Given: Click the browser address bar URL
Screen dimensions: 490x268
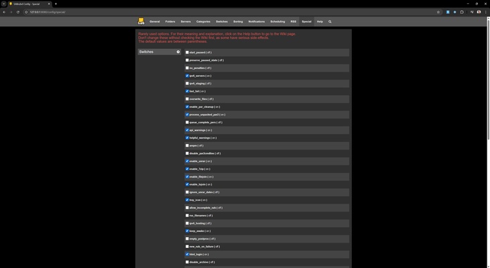Looking at the screenshot, I should [48, 12].
